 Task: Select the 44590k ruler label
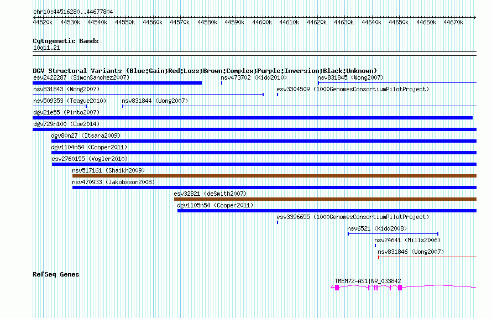tap(234, 22)
